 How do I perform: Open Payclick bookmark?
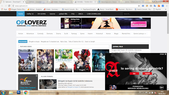(x=157, y=9)
